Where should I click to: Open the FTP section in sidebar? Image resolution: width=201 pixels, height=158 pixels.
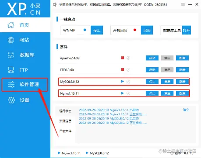(x=25, y=70)
